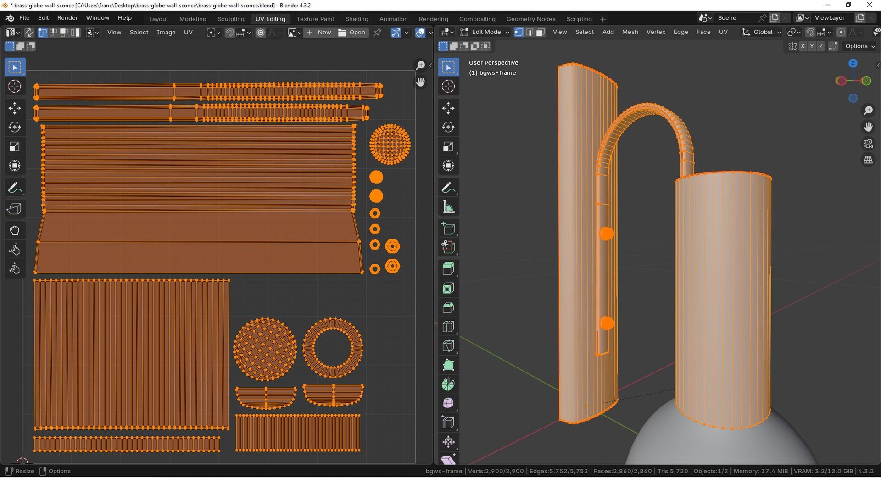
Task: Select the Bevel tool
Action: pyautogui.click(x=448, y=307)
